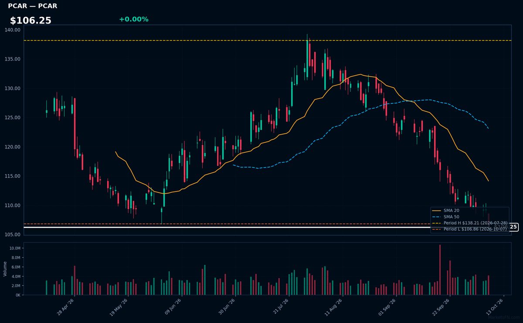The width and height of the screenshot is (523, 323).
Task: Click the 140.00 price axis label
Action: 13,30
